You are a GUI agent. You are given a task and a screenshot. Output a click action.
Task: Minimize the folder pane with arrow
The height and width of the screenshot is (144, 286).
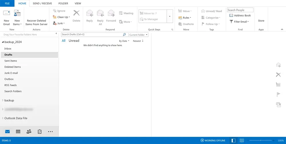click(x=56, y=33)
